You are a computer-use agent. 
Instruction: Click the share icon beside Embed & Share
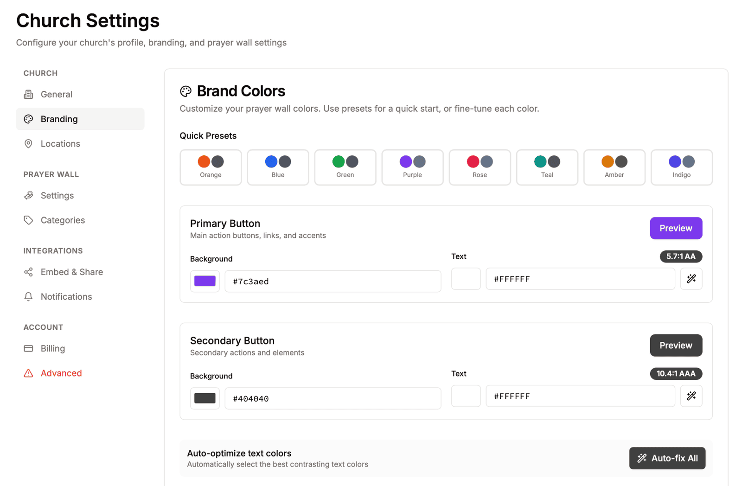(x=28, y=272)
